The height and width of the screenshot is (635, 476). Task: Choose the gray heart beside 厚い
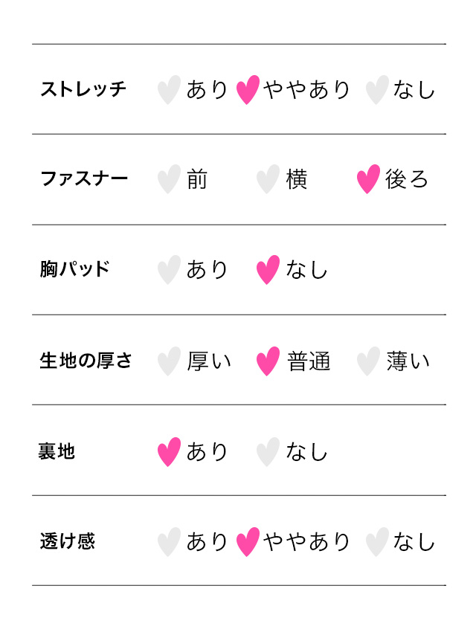coord(169,361)
